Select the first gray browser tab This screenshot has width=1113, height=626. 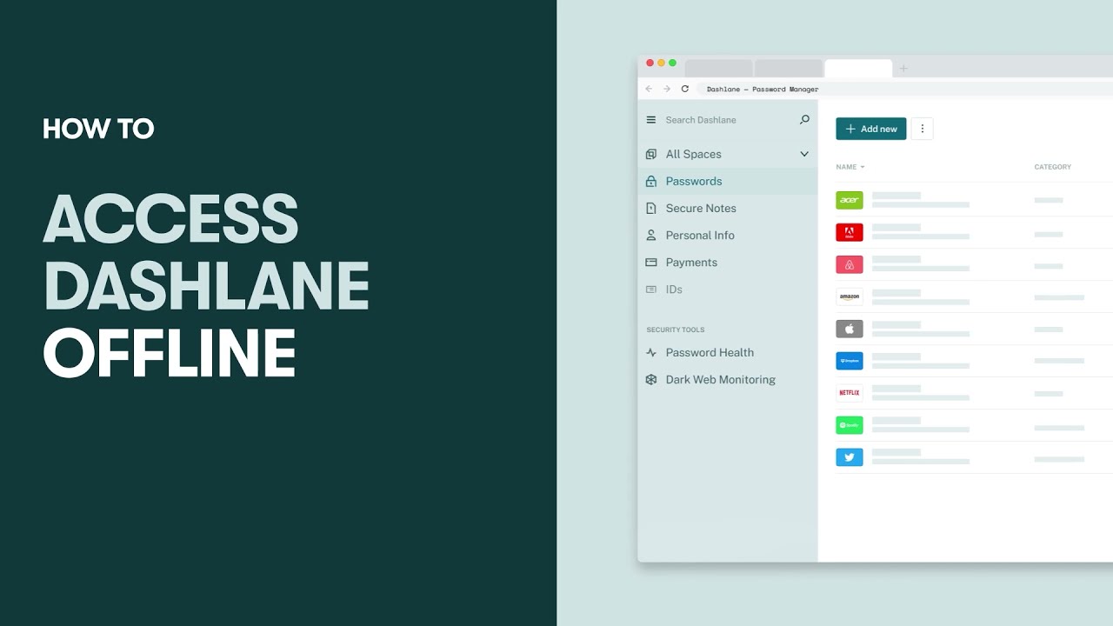click(718, 69)
